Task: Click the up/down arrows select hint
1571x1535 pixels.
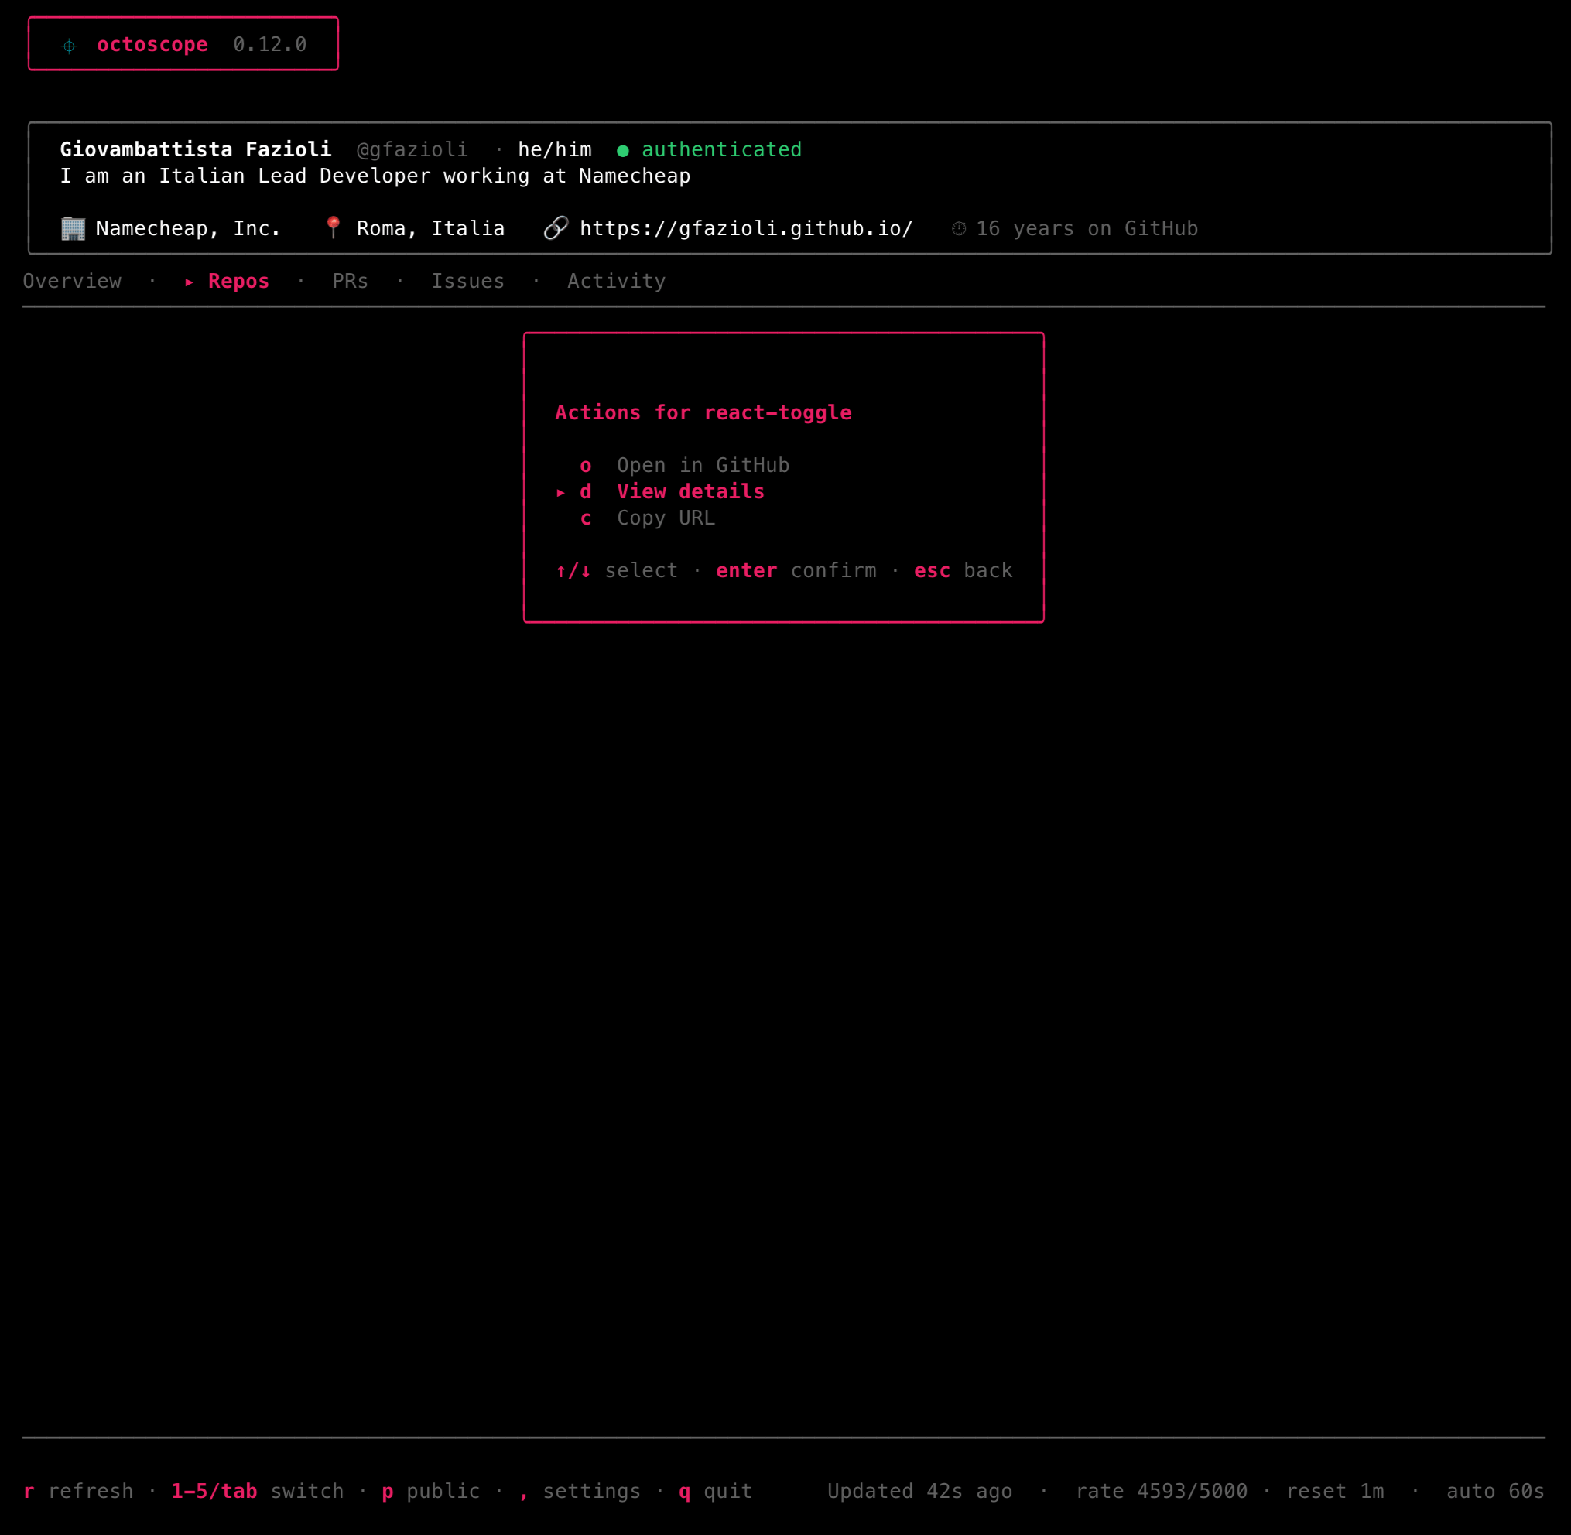Action: [x=617, y=571]
